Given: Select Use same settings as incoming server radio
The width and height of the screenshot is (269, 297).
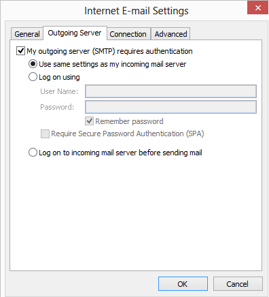Looking at the screenshot, I should pyautogui.click(x=33, y=64).
